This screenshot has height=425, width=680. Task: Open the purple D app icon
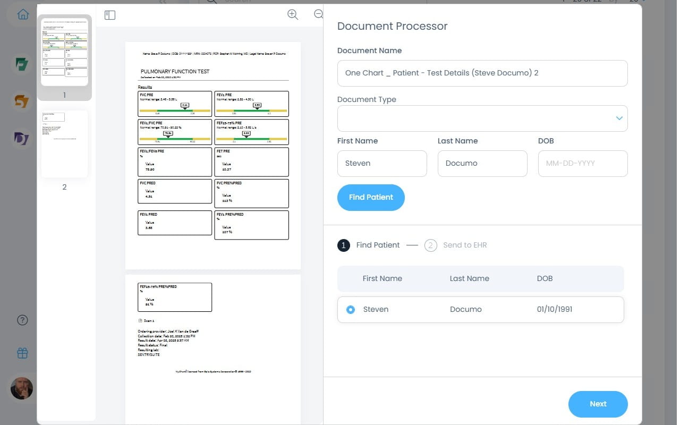click(22, 139)
